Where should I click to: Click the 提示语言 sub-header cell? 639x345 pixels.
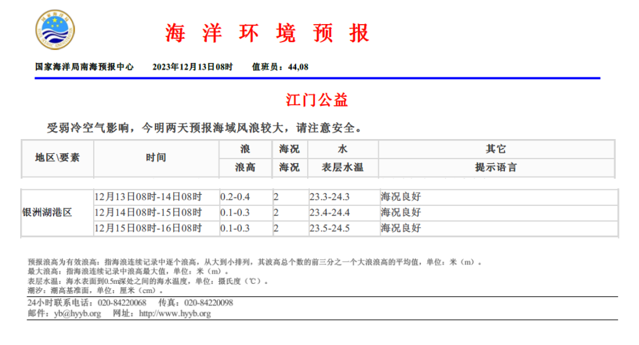click(x=496, y=167)
